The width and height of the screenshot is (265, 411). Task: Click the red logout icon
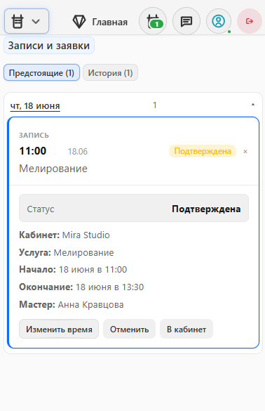click(x=250, y=21)
